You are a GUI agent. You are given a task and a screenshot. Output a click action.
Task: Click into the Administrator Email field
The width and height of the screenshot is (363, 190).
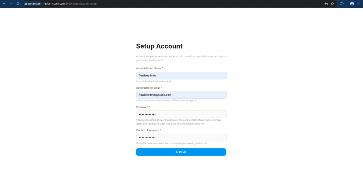click(x=181, y=95)
